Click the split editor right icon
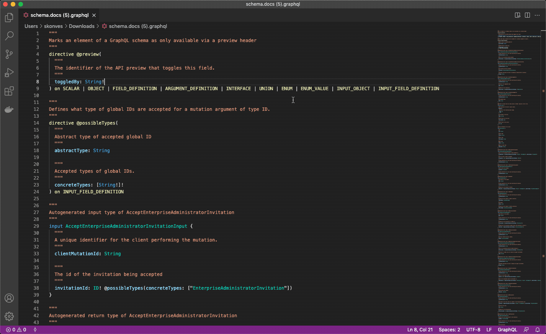The width and height of the screenshot is (546, 334). point(527,15)
